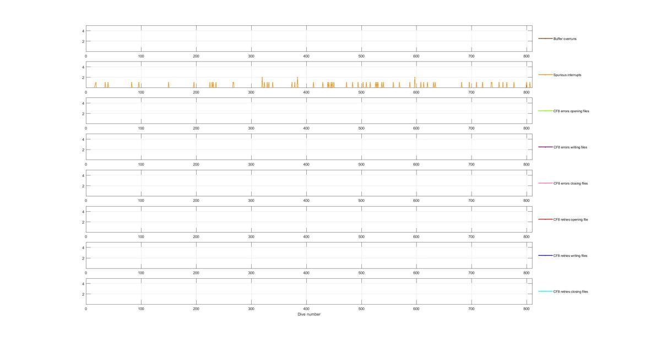Click the '2' y-axis tick of the Spurious interrupts plot
This screenshot has height=342, width=661.
click(x=83, y=78)
